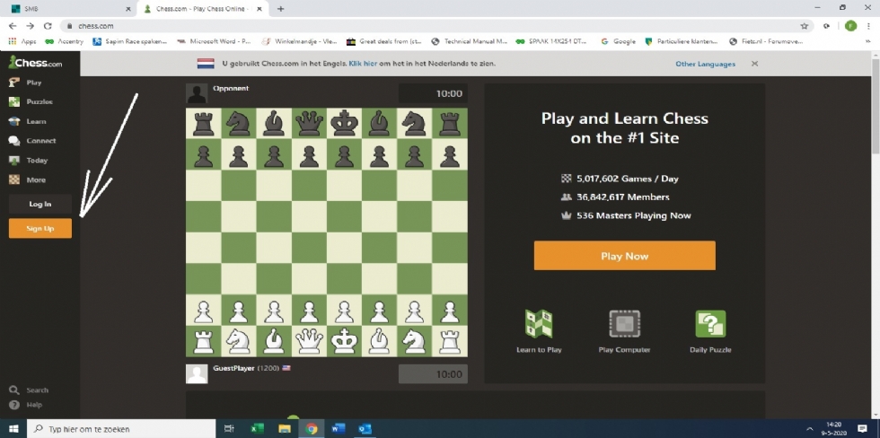Image resolution: width=880 pixels, height=438 pixels.
Task: Open the Google bookmark
Action: pos(618,41)
